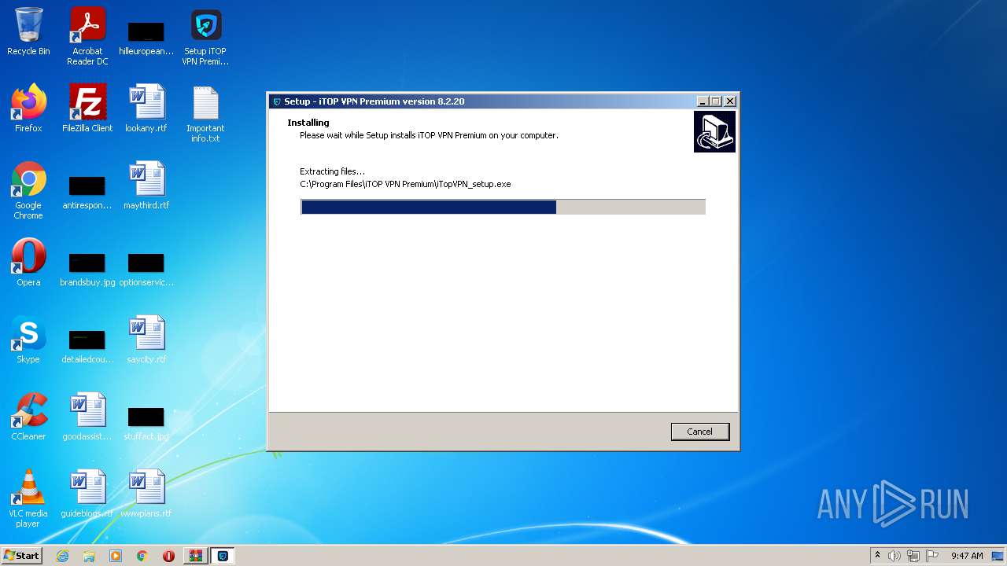Image resolution: width=1007 pixels, height=566 pixels.
Task: Click the iTopVPN_setup.exe file path text
Action: click(x=405, y=184)
